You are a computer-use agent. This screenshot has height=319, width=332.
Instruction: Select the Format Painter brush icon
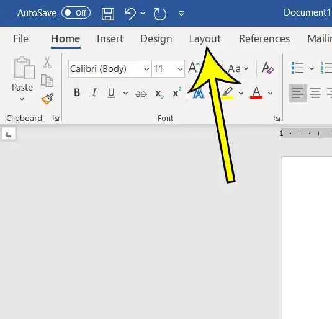[47, 99]
